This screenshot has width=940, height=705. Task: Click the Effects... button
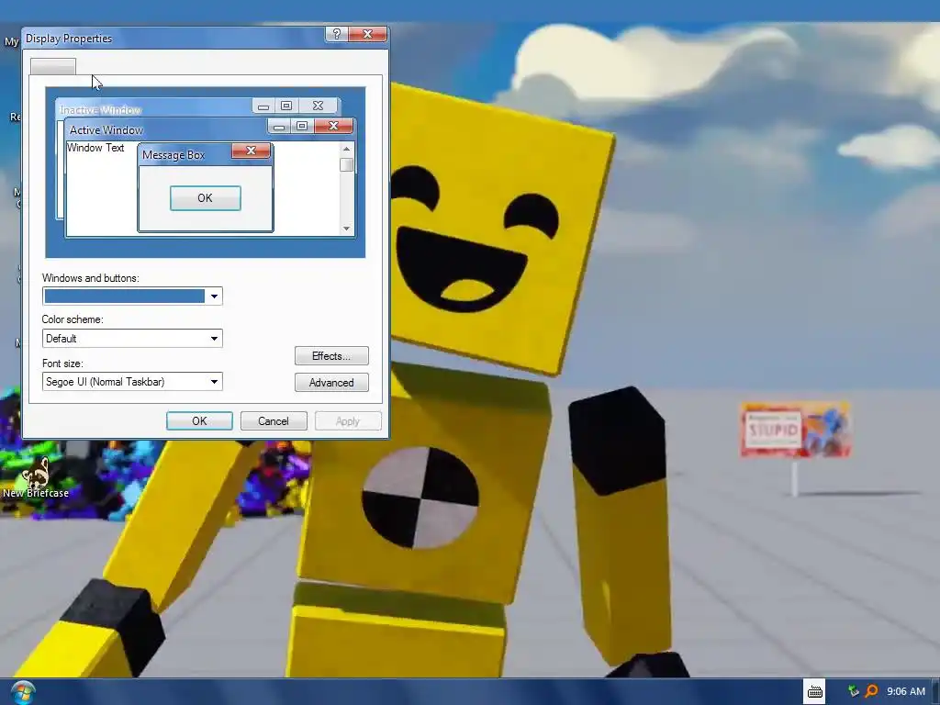click(331, 355)
